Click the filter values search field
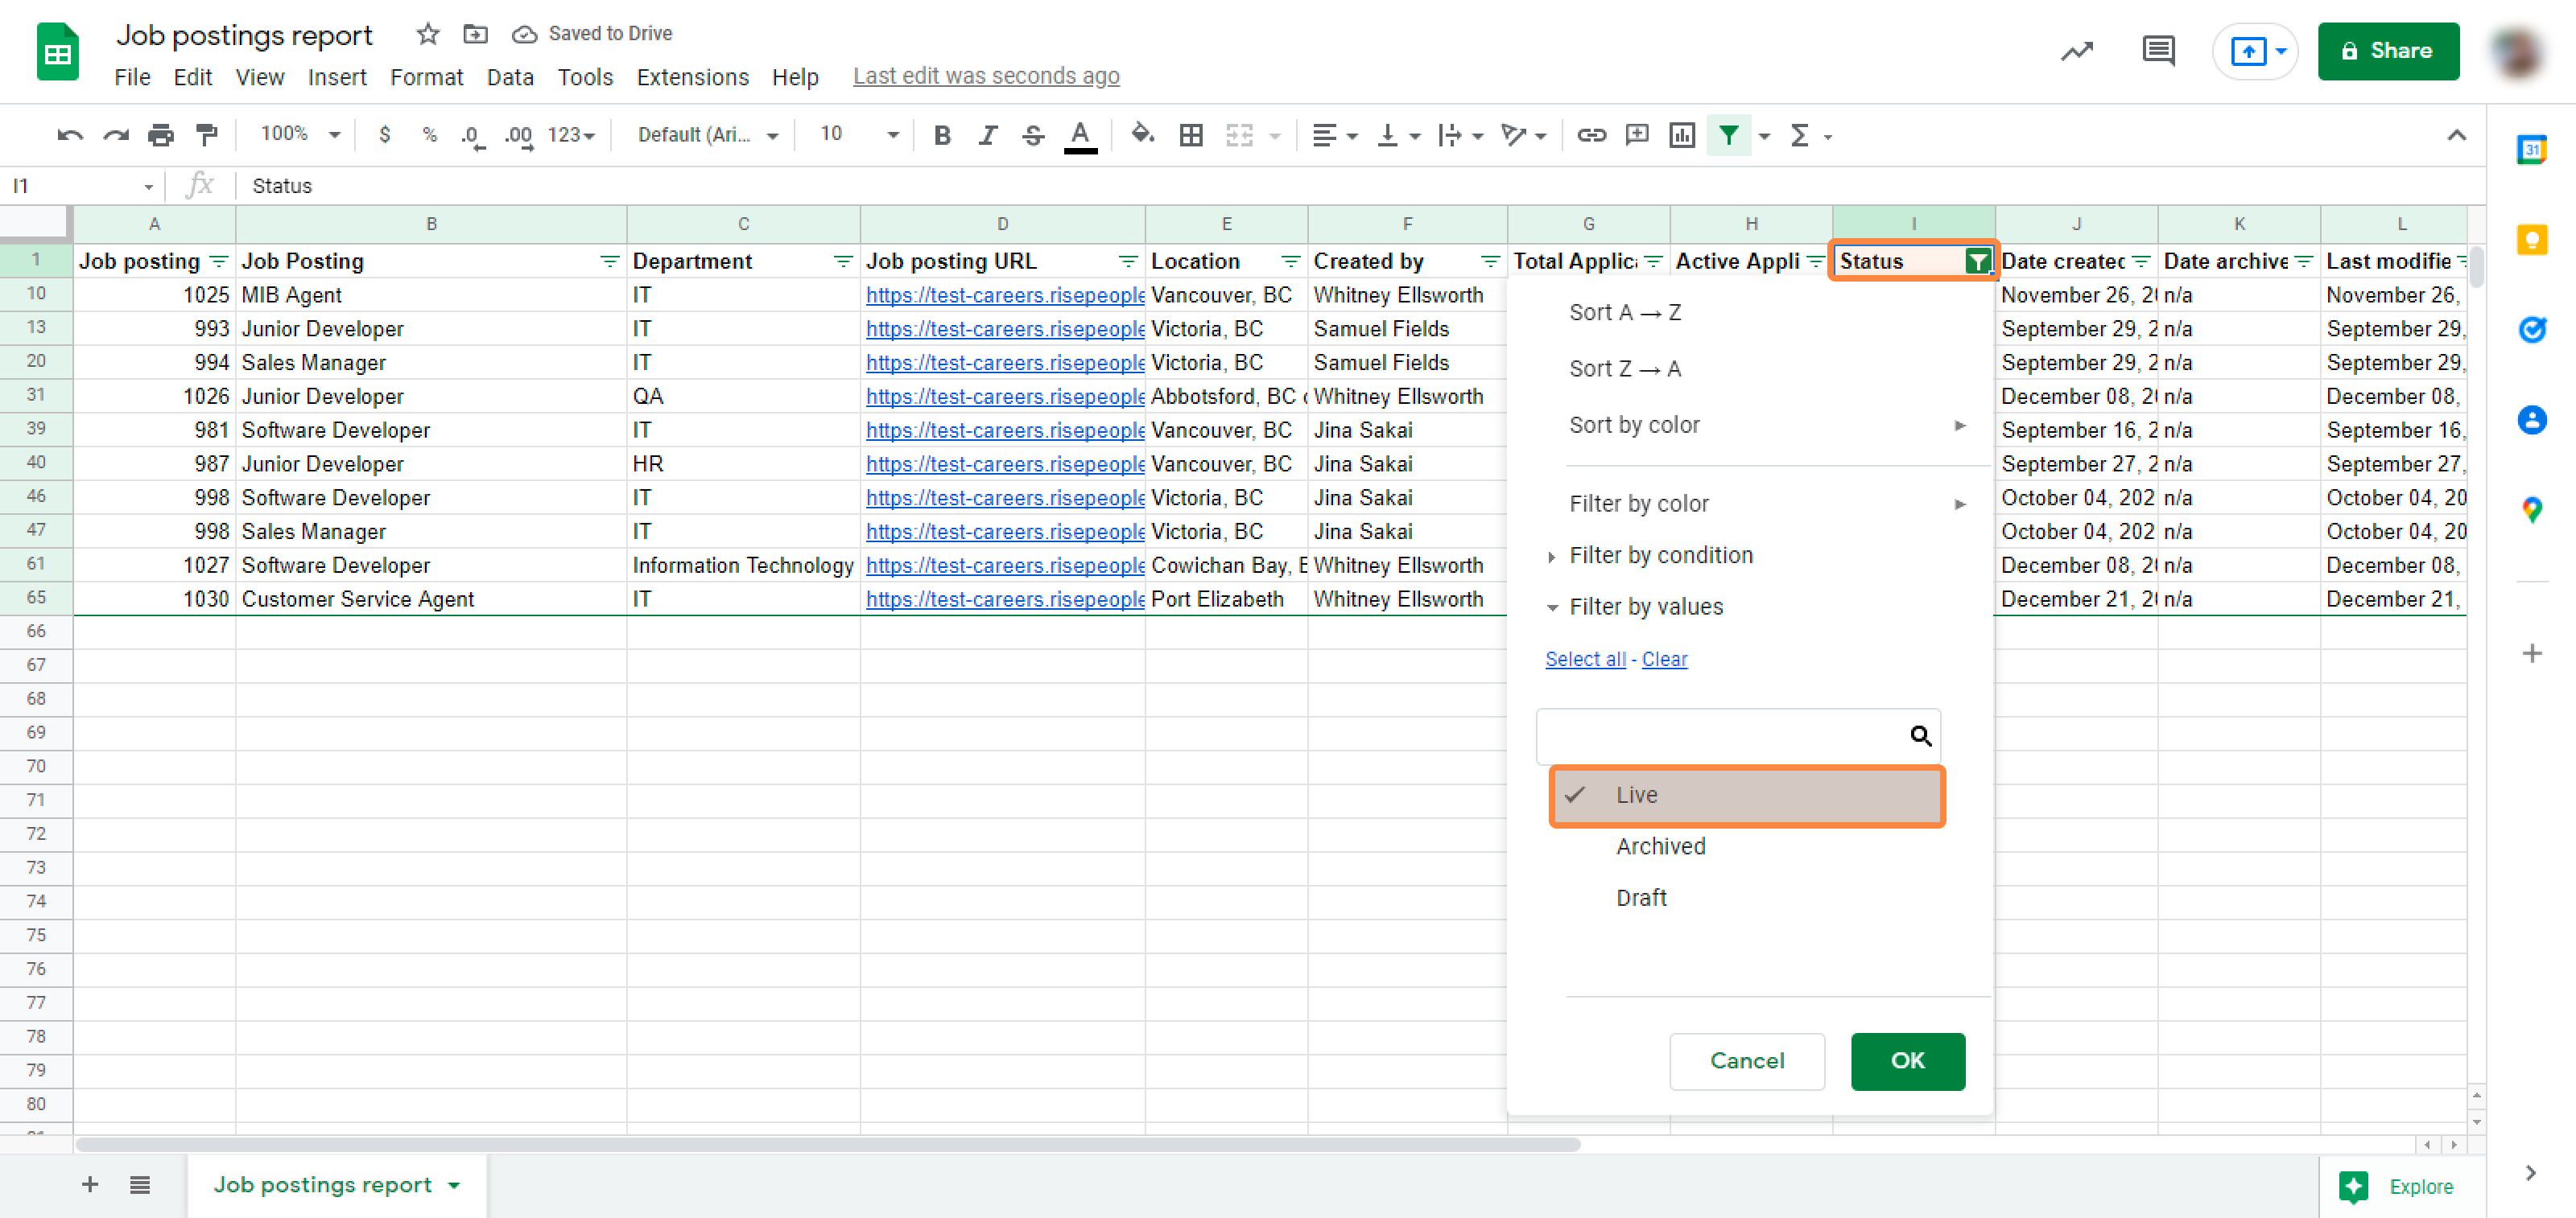The image size is (2576, 1218). pos(1737,736)
